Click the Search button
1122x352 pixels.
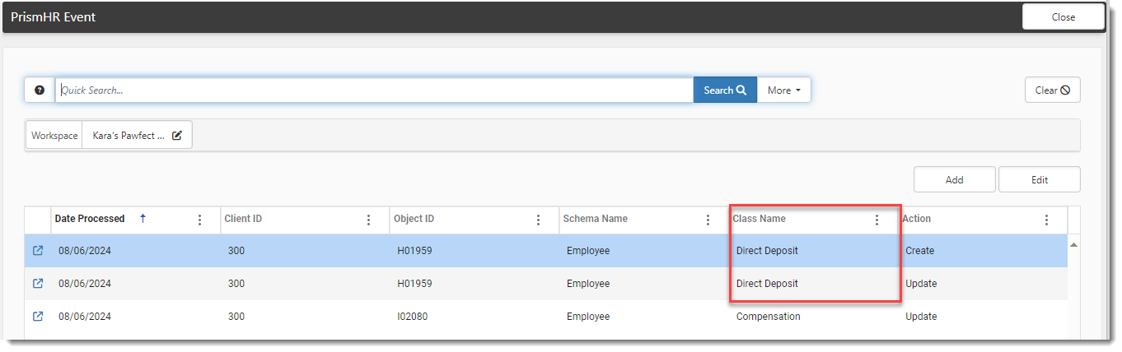point(725,90)
